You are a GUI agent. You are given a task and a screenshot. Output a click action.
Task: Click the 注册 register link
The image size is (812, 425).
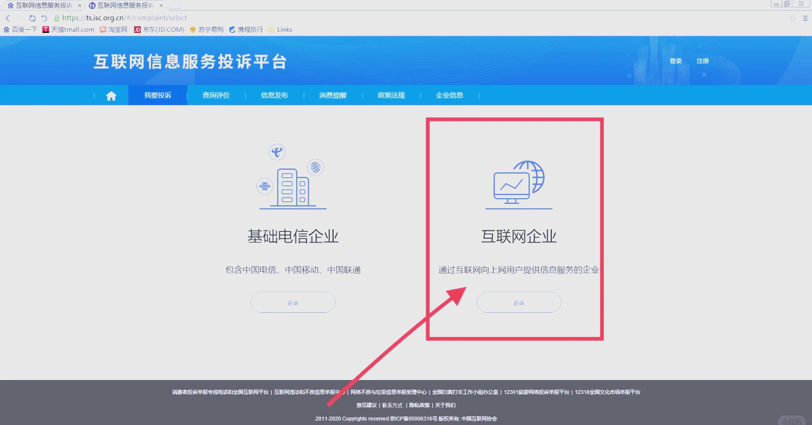[702, 61]
